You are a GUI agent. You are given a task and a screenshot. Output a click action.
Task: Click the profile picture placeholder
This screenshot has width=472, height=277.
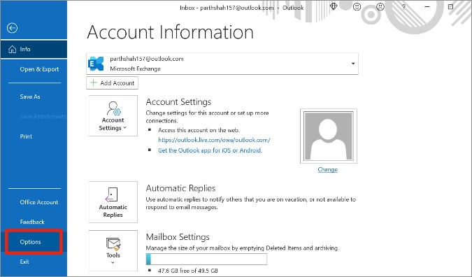329,136
